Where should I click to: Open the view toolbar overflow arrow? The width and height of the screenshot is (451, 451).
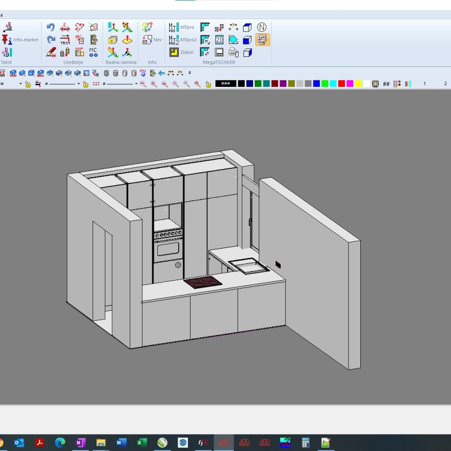190,73
